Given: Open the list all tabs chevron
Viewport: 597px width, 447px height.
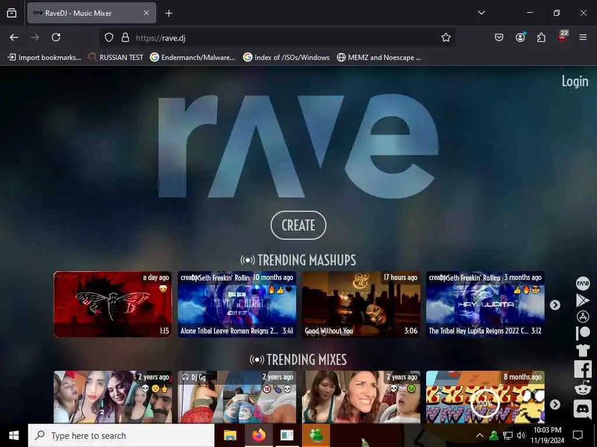Looking at the screenshot, I should tap(481, 13).
